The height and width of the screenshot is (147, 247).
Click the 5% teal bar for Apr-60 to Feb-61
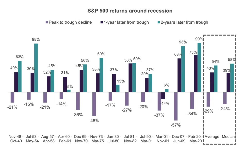69,91
